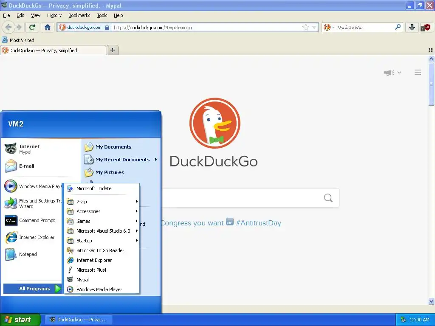Launch Mypal from All Programs list
The width and height of the screenshot is (435, 326).
pyautogui.click(x=102, y=280)
